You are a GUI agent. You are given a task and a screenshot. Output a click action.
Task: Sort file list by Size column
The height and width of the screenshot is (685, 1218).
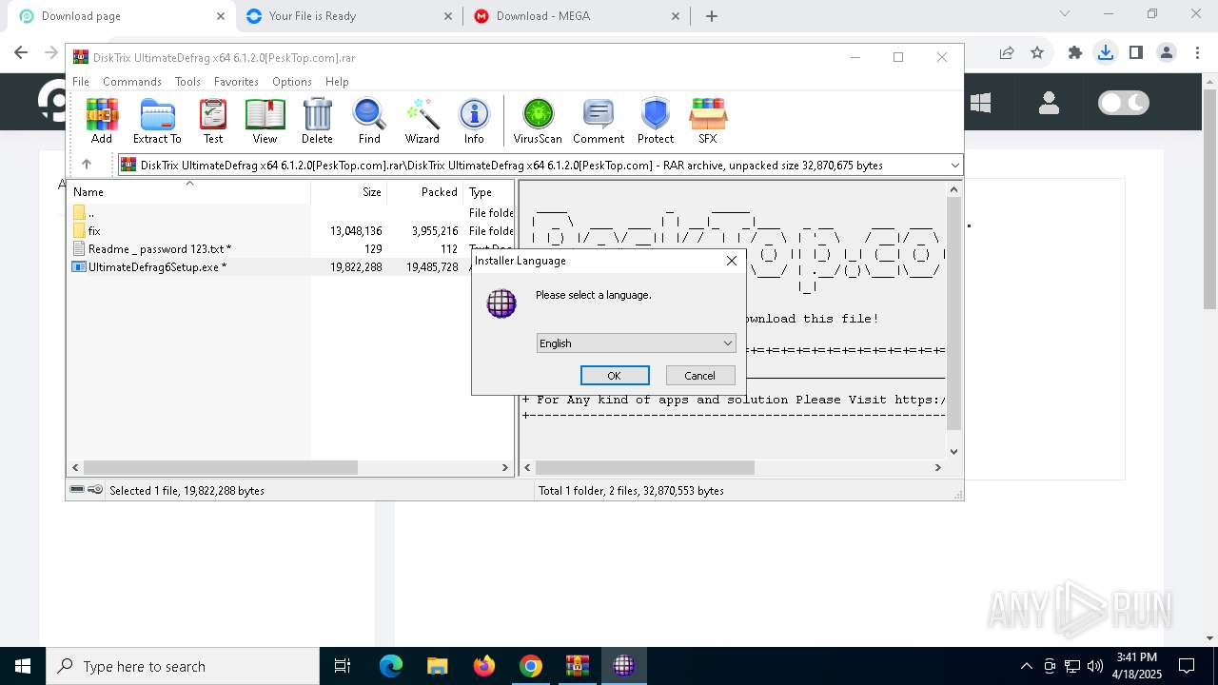click(348, 191)
